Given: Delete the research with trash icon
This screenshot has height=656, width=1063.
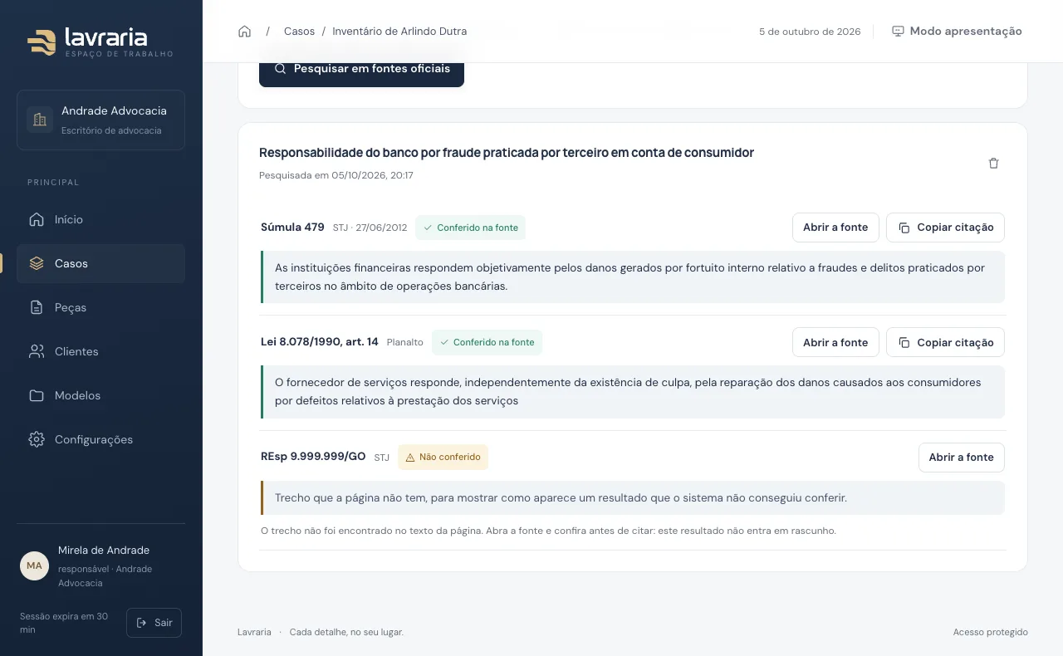Looking at the screenshot, I should 993,164.
